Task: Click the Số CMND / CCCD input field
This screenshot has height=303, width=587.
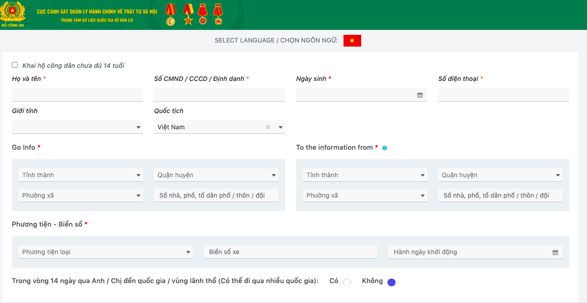Action: (220, 95)
